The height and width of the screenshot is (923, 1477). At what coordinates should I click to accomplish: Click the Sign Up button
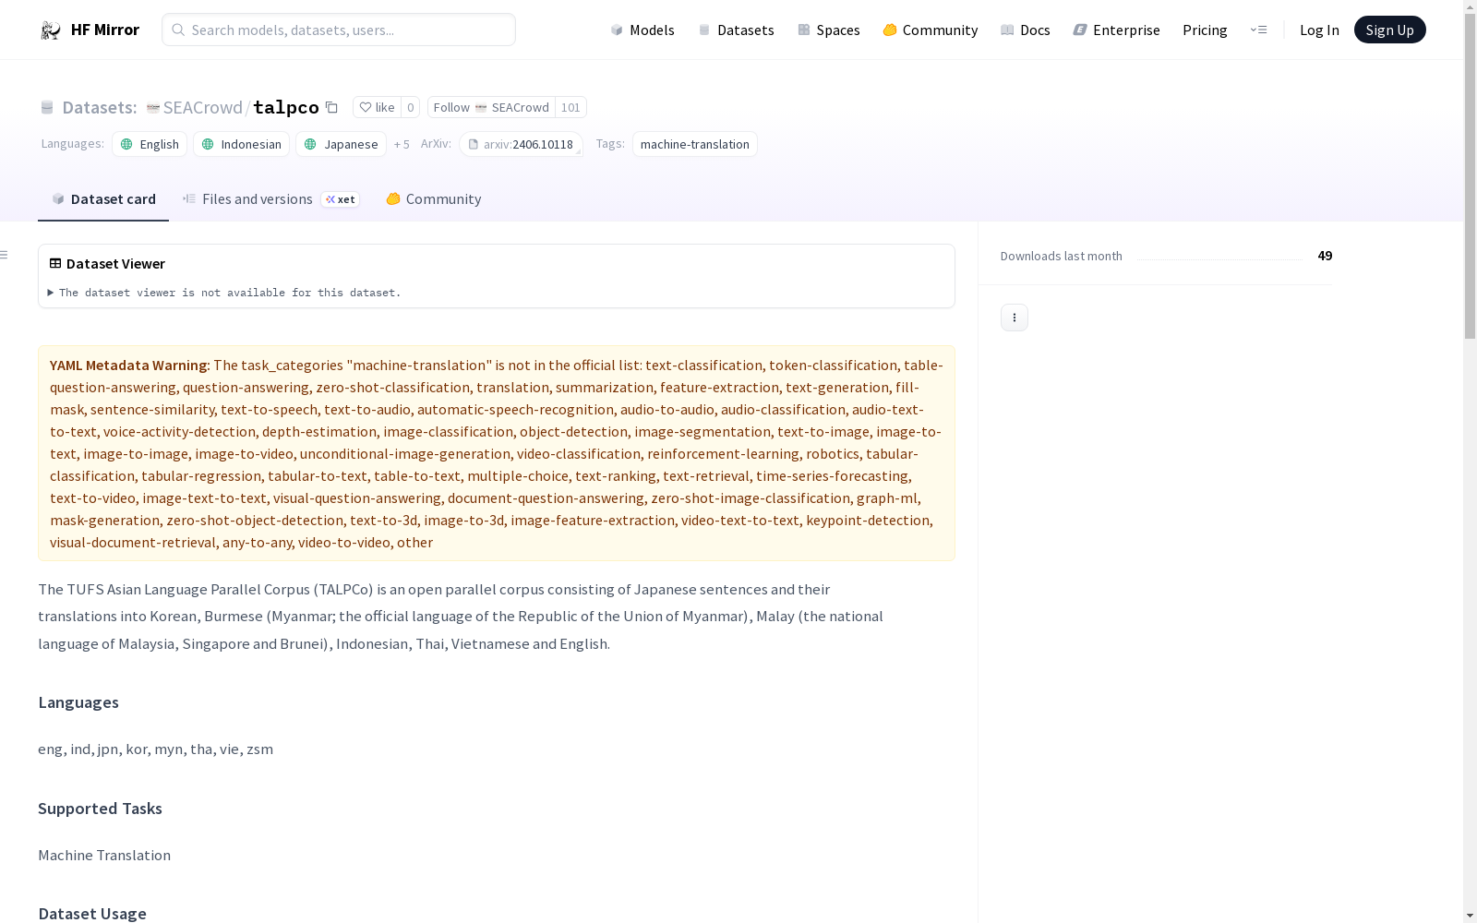coord(1389,30)
